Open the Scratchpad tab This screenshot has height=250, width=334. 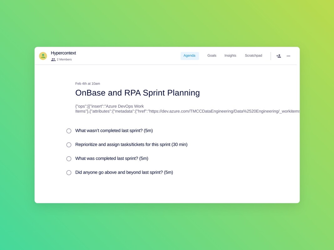253,55
